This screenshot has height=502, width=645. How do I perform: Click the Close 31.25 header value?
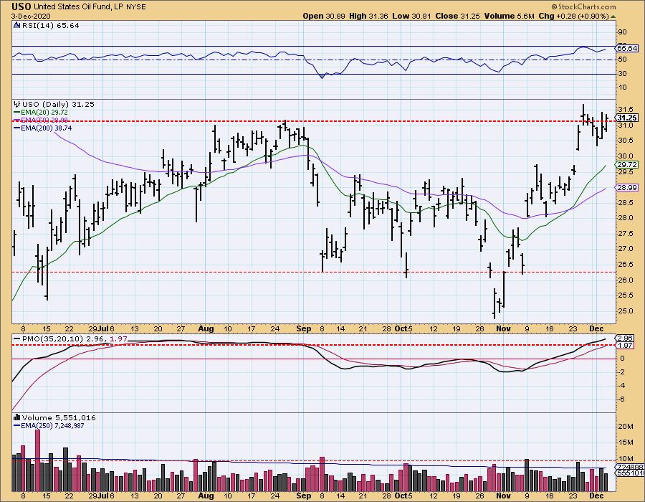tap(457, 16)
